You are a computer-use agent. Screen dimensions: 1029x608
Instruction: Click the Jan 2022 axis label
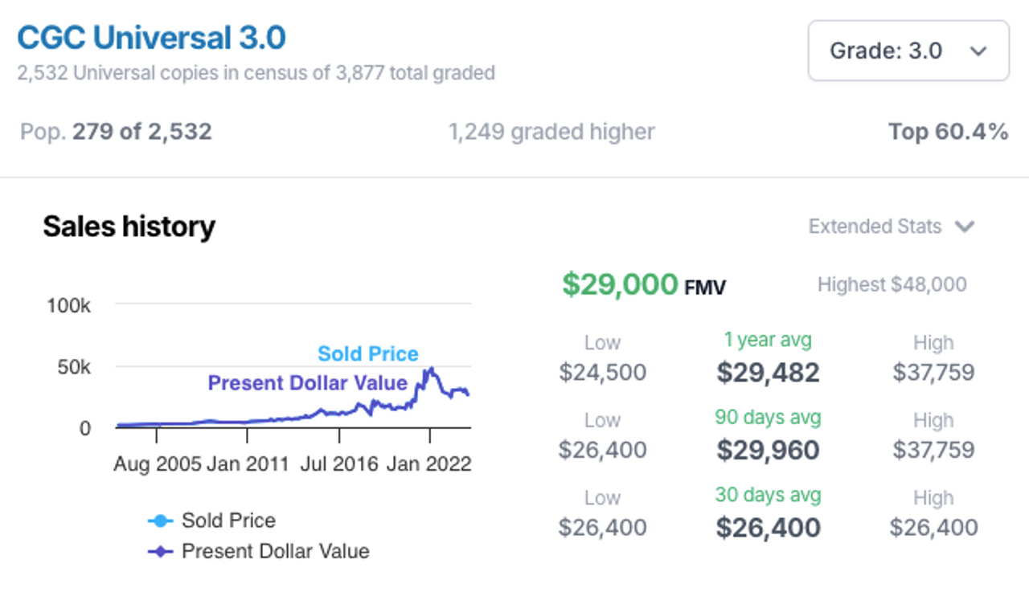tap(431, 463)
